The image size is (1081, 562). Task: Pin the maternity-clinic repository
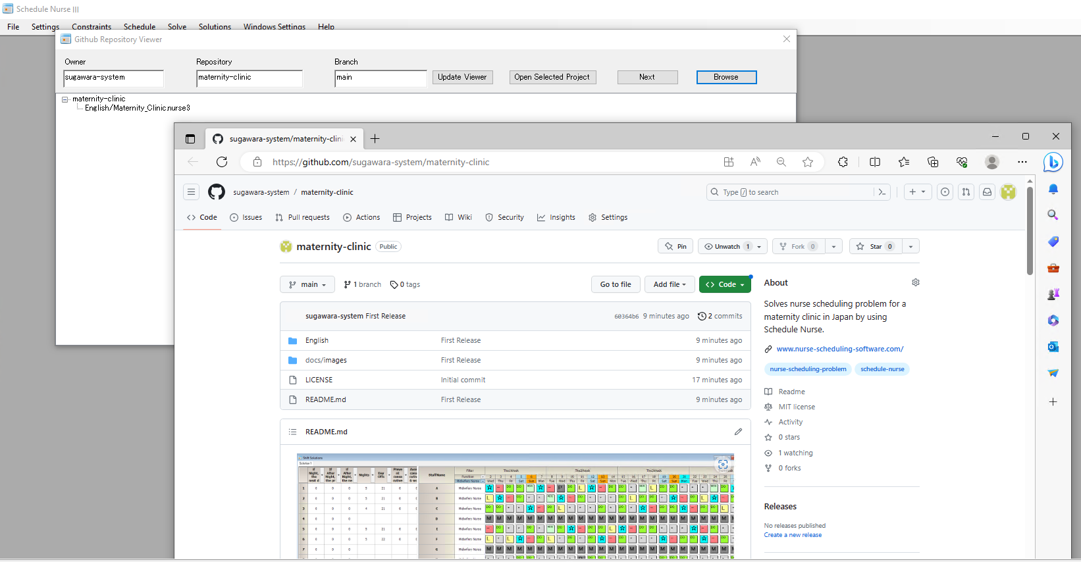click(675, 247)
